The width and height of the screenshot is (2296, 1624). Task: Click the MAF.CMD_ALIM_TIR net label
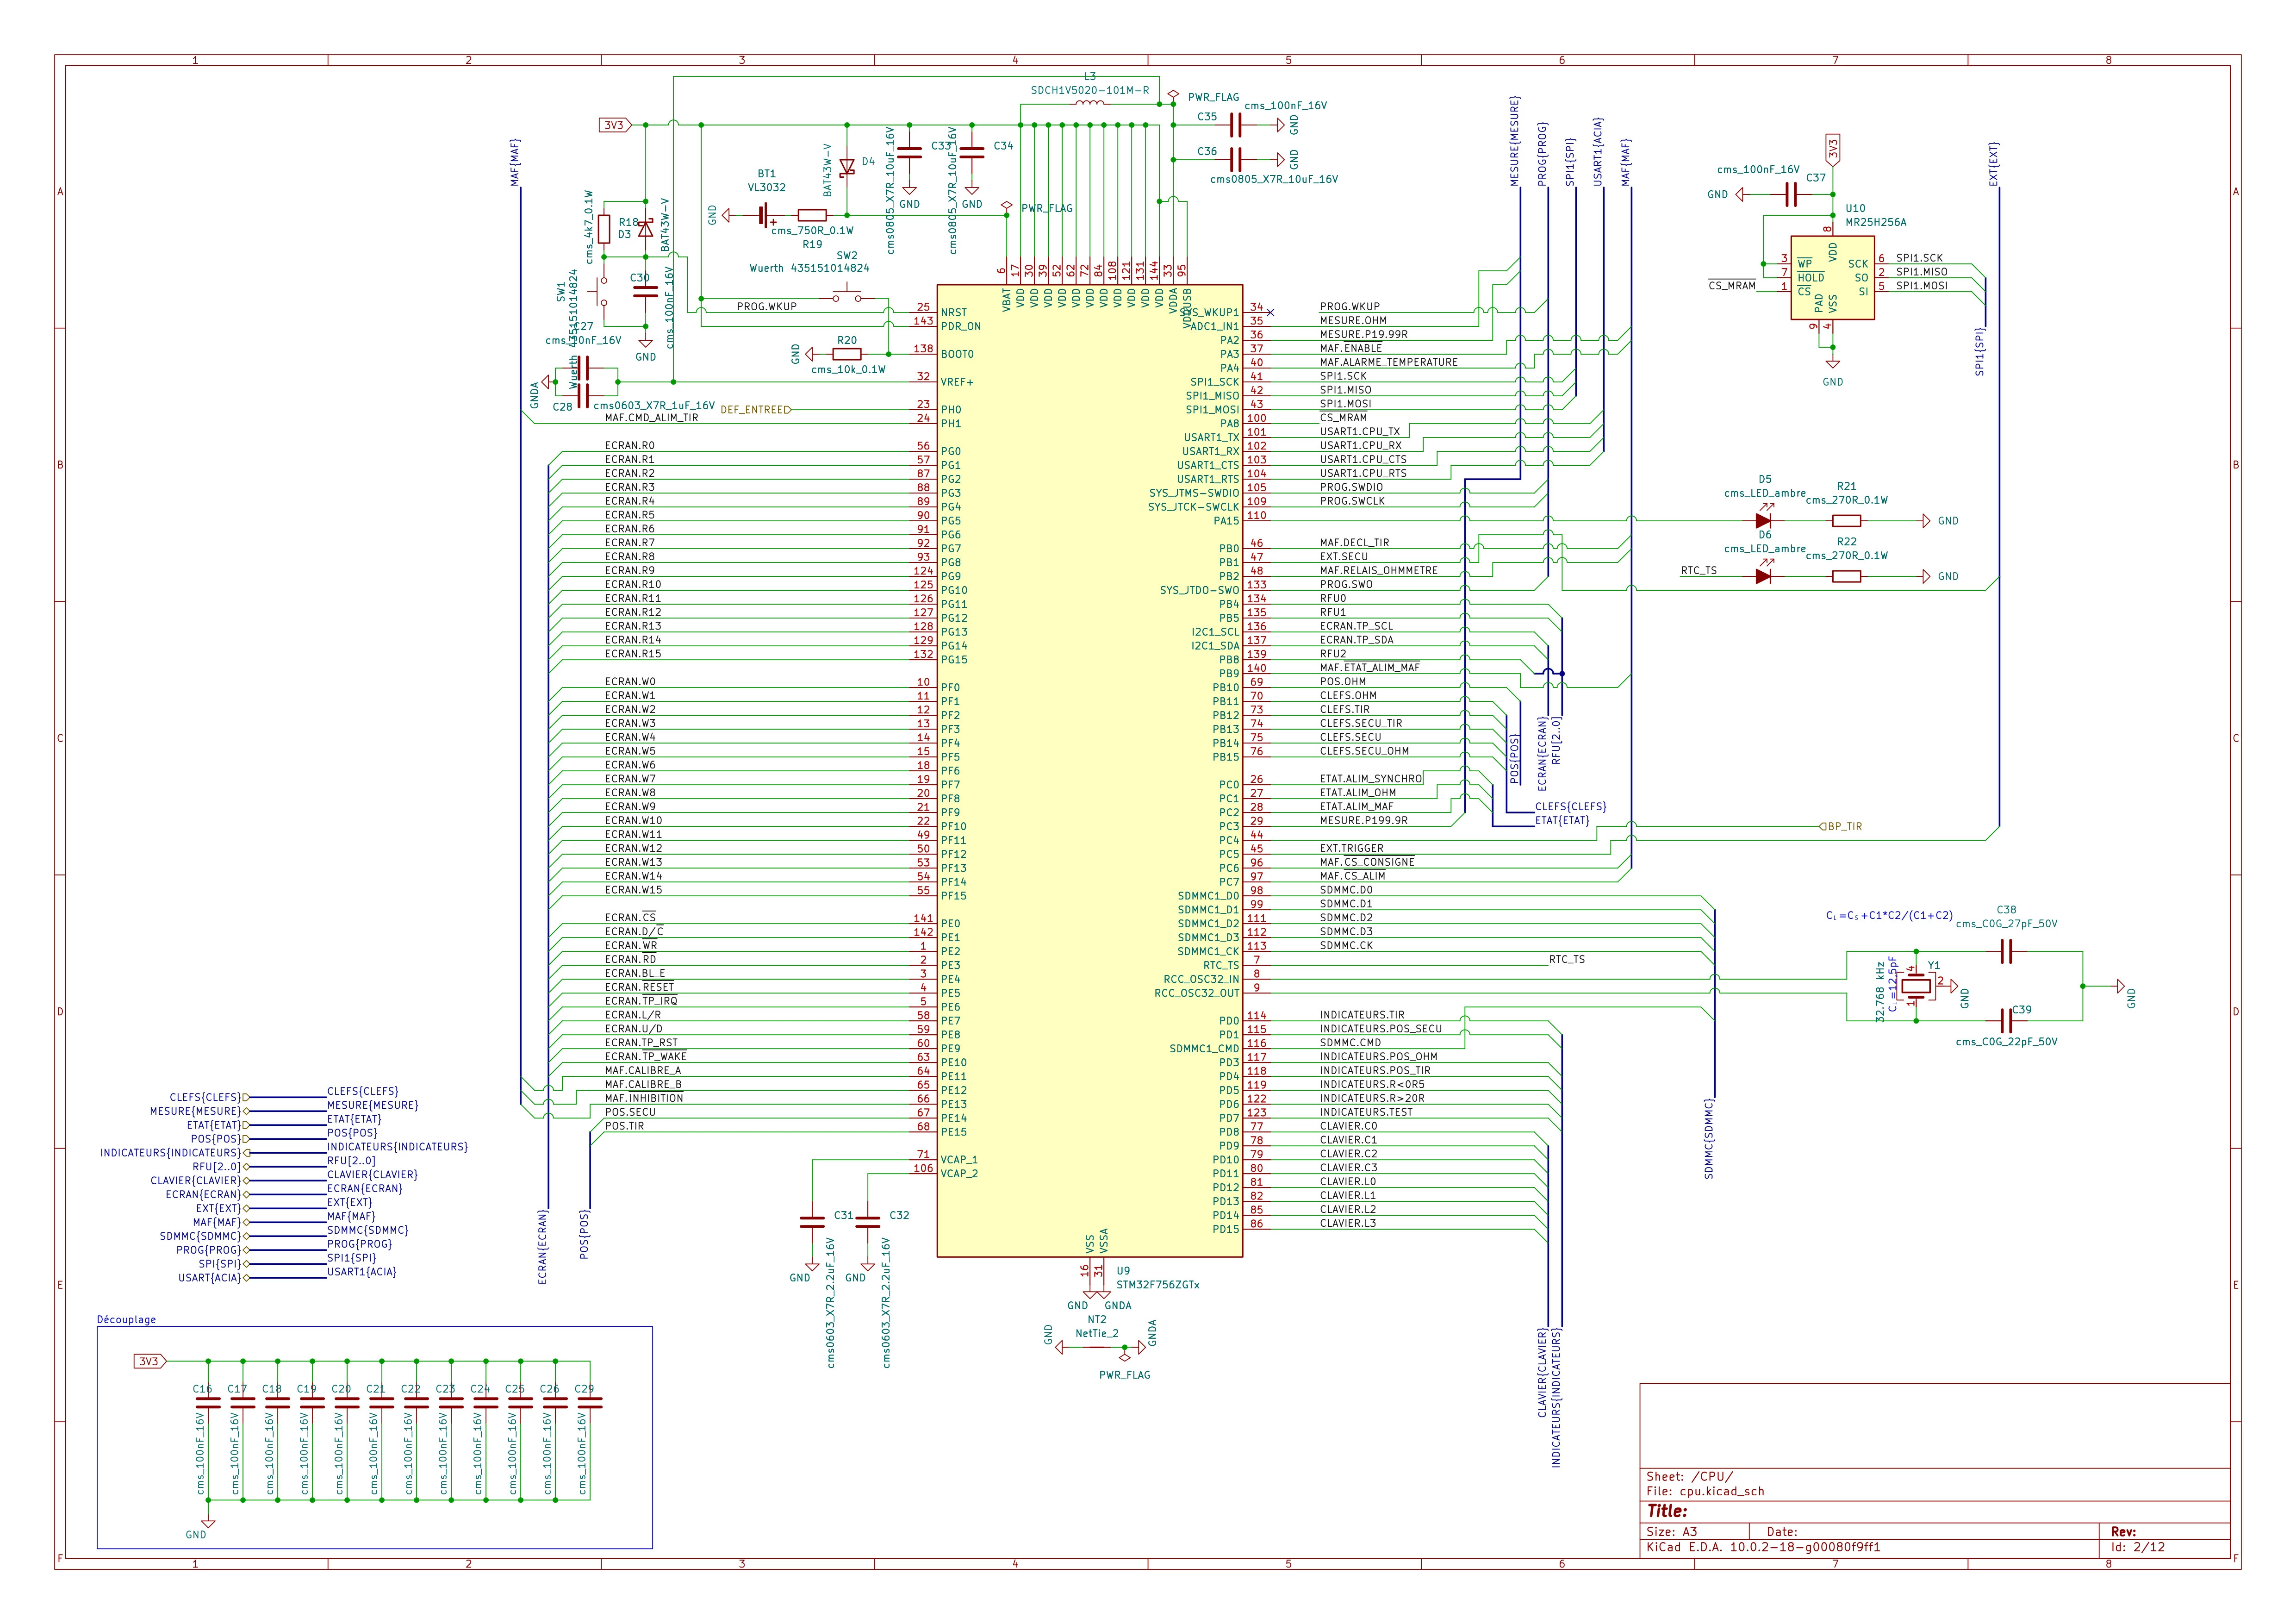(652, 417)
